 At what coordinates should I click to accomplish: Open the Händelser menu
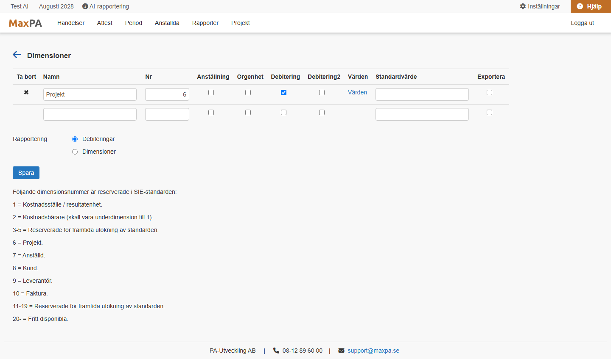click(71, 23)
